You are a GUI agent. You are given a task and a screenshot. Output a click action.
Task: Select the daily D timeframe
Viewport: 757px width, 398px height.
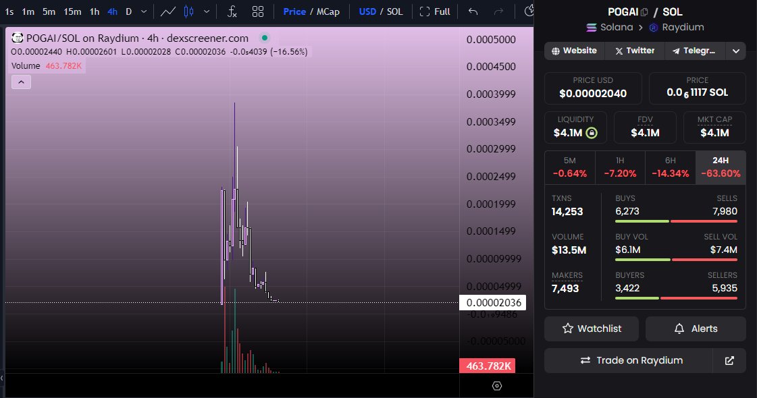coord(129,11)
